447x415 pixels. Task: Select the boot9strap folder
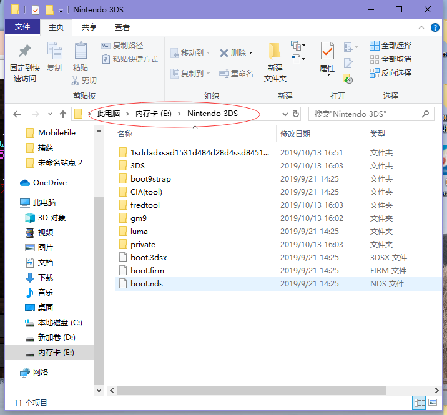[150, 179]
